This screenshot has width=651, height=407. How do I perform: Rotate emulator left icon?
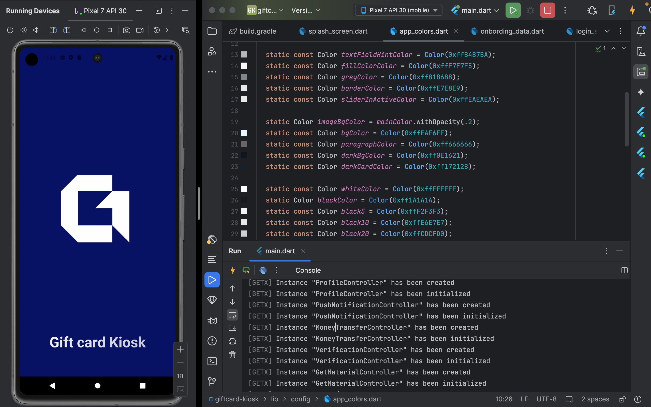click(x=53, y=30)
